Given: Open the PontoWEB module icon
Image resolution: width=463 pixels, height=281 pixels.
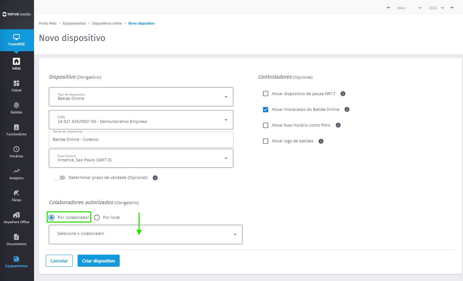Looking at the screenshot, I should [x=16, y=37].
